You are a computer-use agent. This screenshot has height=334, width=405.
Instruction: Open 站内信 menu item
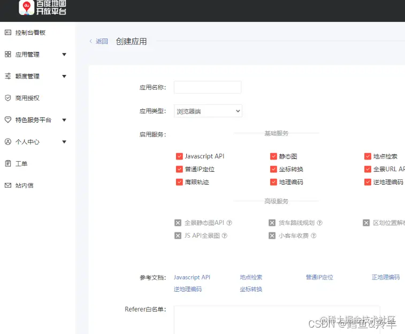coord(24,186)
